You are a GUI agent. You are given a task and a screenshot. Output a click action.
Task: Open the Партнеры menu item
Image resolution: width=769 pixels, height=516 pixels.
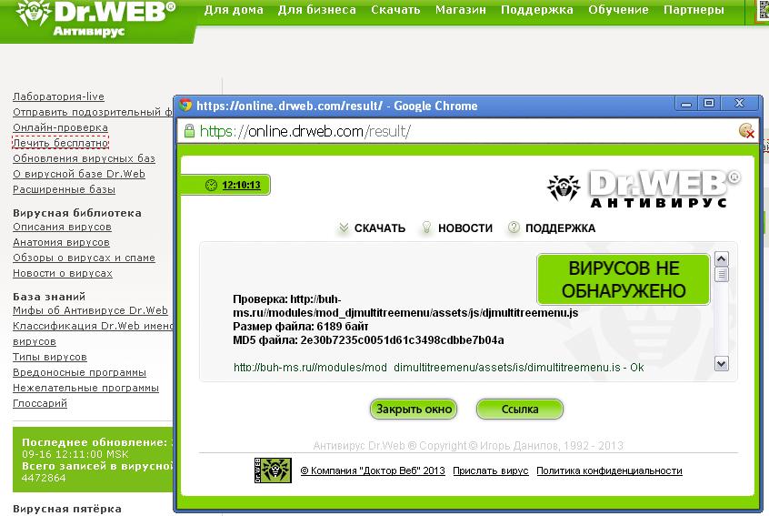tap(694, 10)
